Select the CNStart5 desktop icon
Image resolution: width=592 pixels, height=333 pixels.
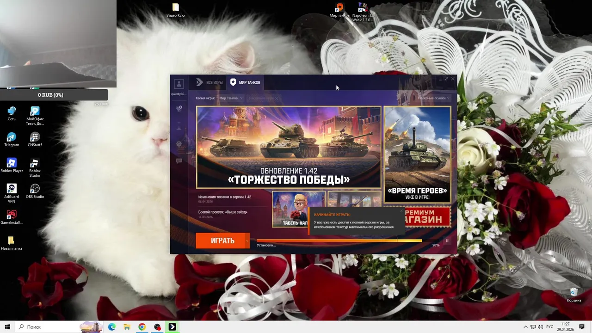tap(35, 140)
